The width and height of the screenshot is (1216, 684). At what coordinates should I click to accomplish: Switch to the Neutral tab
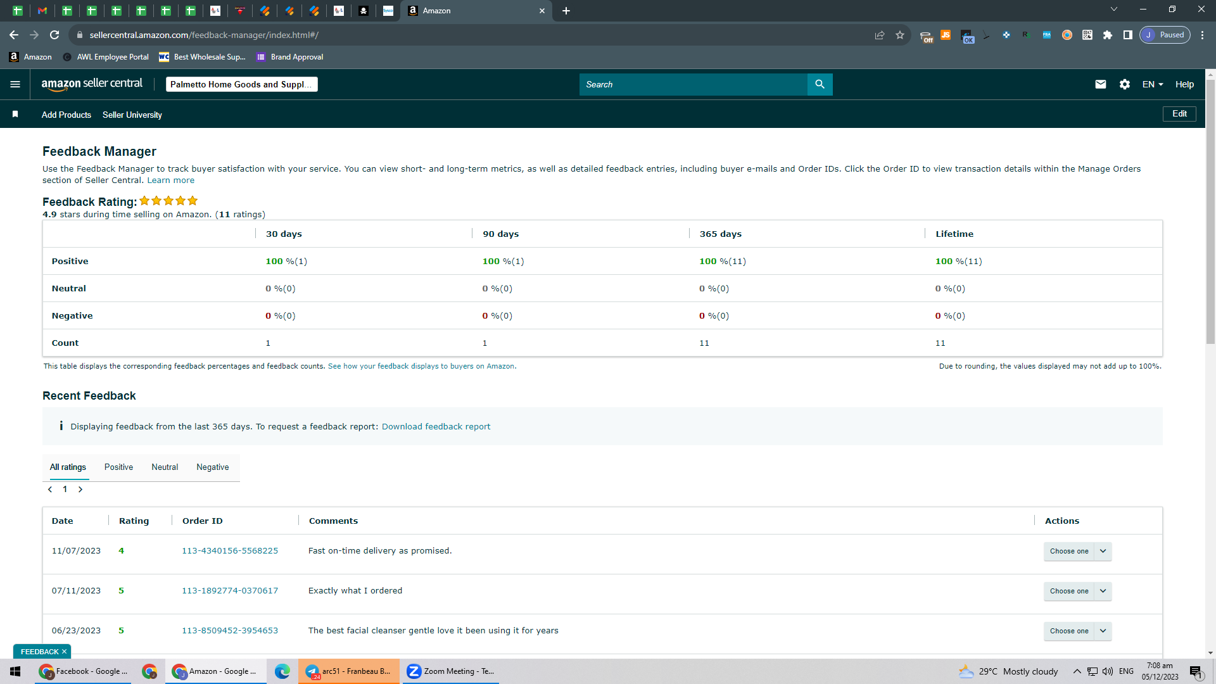click(165, 467)
